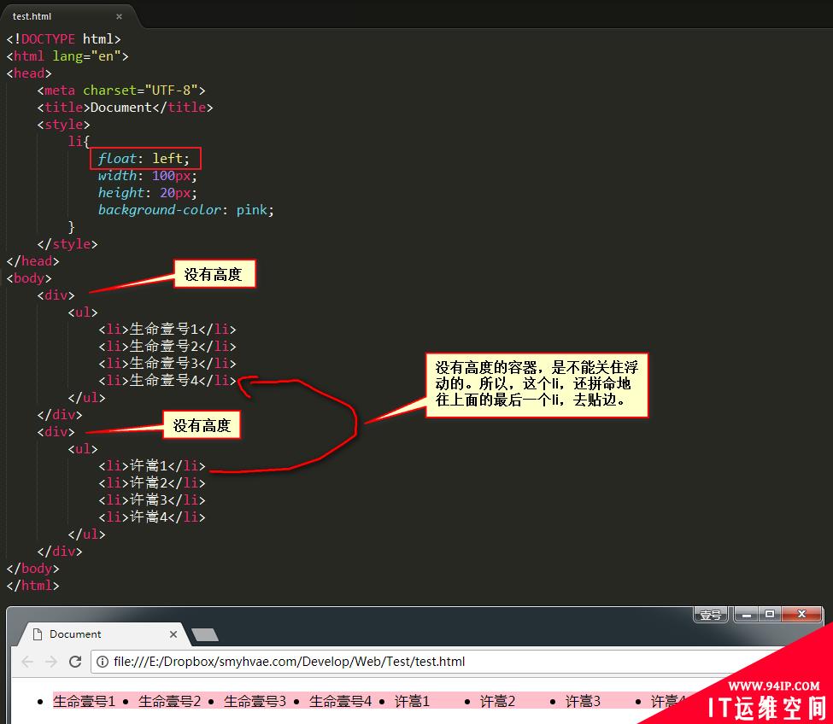Viewport: 833px width, 724px height.
Task: Click the html lang="en" line
Action: coord(67,56)
